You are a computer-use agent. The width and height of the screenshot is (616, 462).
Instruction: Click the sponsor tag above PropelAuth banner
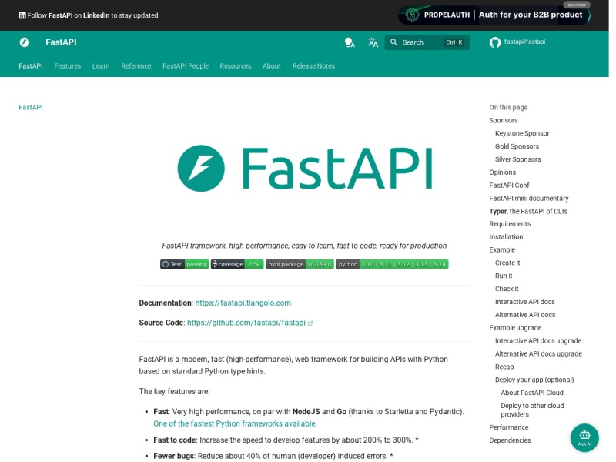(x=577, y=5)
